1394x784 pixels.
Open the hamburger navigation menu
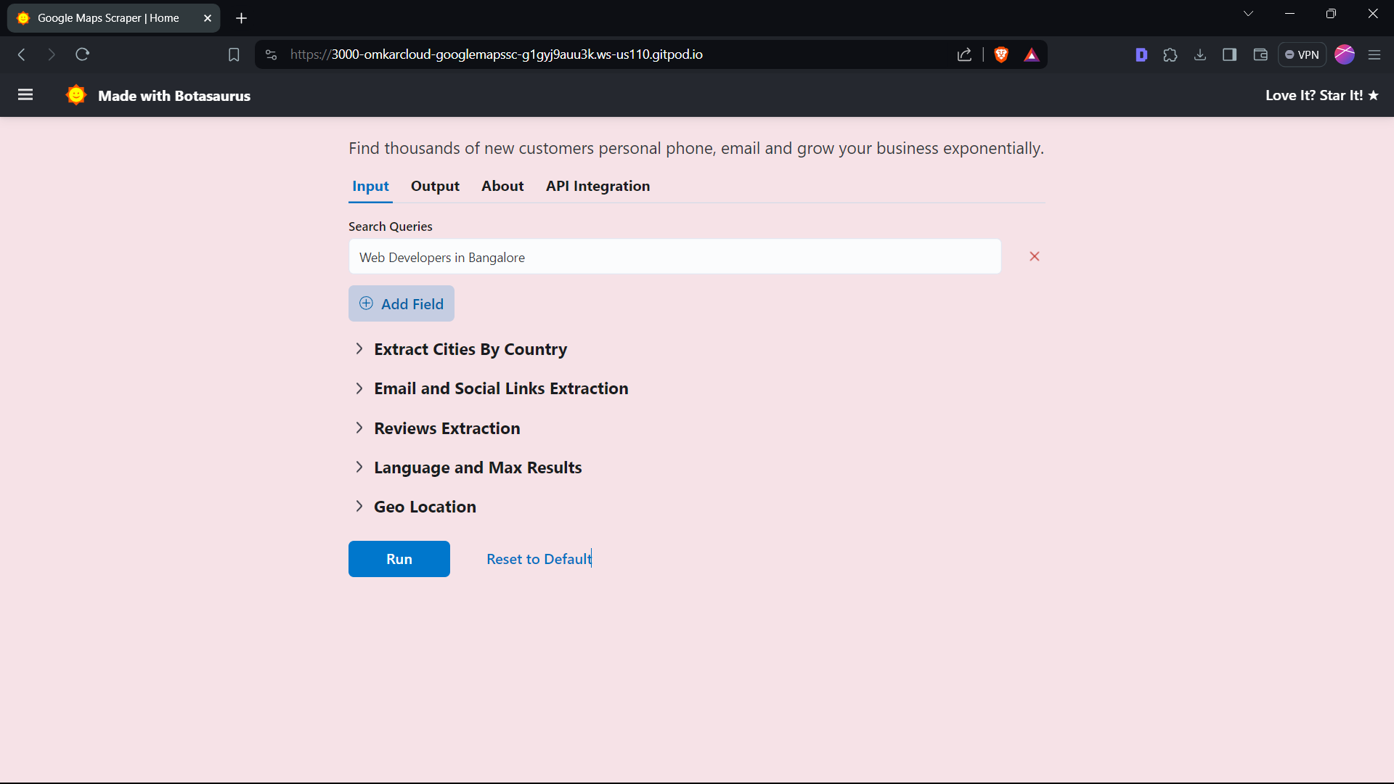(25, 95)
